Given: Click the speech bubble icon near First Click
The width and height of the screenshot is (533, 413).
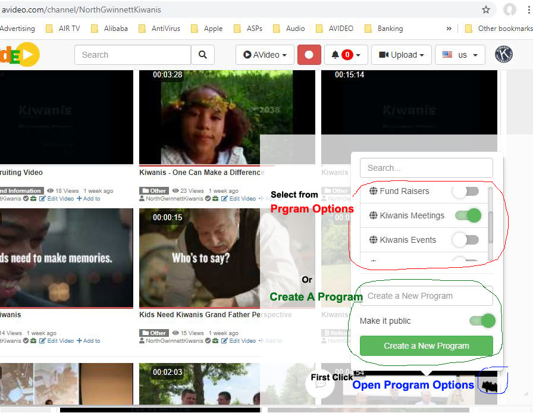Looking at the screenshot, I should tap(320, 383).
